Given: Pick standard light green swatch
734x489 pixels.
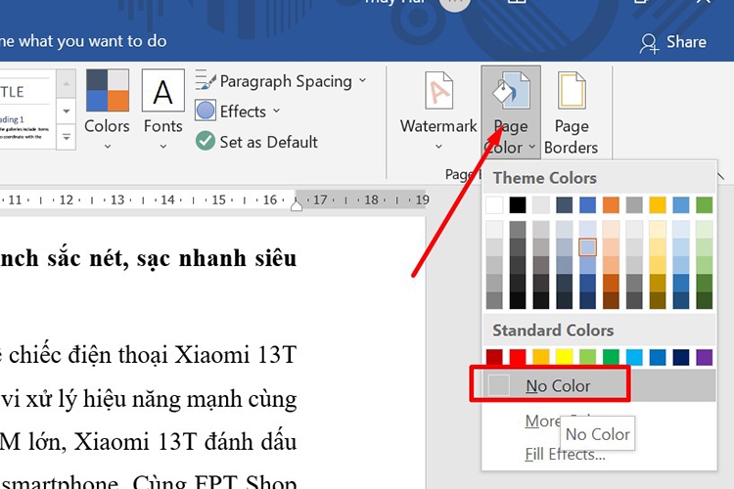Looking at the screenshot, I should point(587,357).
